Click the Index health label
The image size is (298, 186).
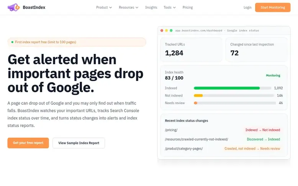click(x=174, y=72)
